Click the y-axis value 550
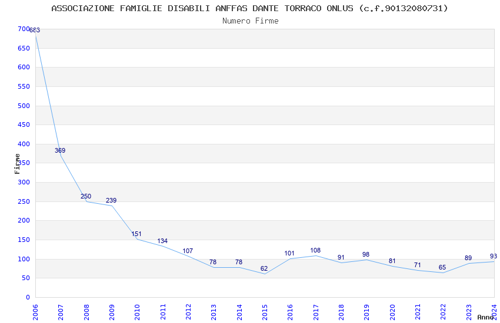The width and height of the screenshot is (500, 323). [x=24, y=86]
